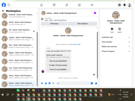Open Elizabeth's conversation in the list
Screen dimensions: 135x101
[x=18, y=16]
